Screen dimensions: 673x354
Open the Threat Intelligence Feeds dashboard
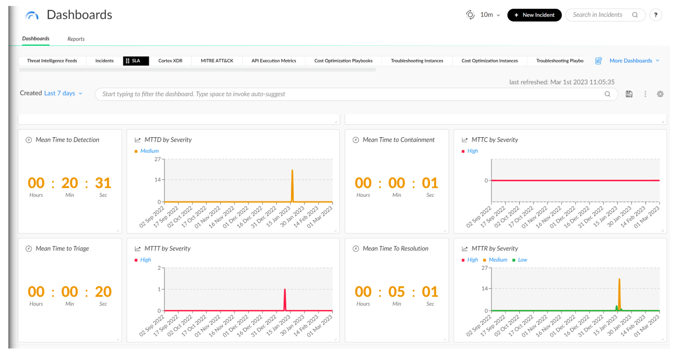click(52, 61)
